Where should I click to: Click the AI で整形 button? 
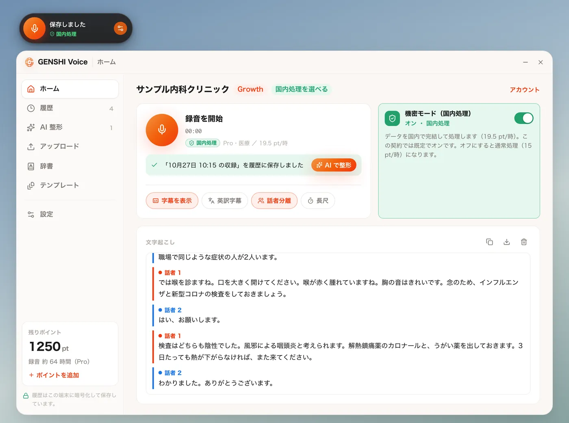point(334,165)
